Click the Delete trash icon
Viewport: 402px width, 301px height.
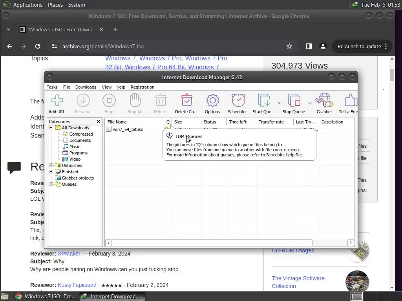[x=161, y=100]
